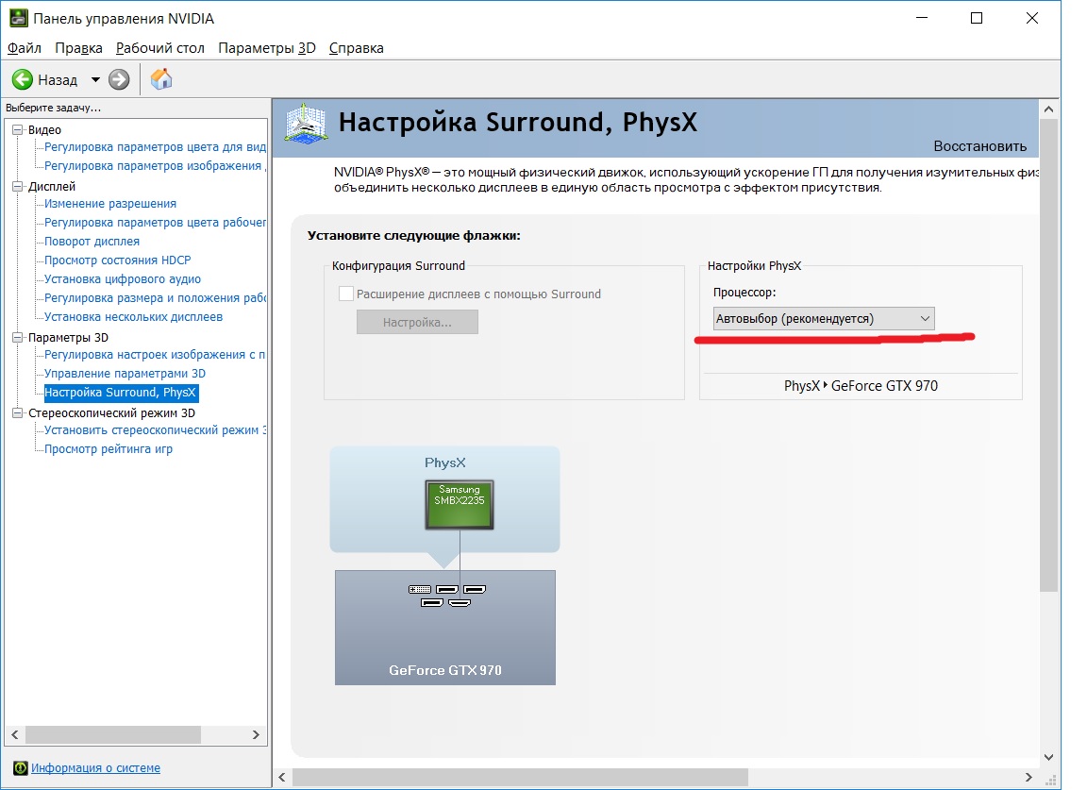Screen dimensions: 1087x790
Task: Open Просмотр состояния HDCP task
Action: (118, 261)
